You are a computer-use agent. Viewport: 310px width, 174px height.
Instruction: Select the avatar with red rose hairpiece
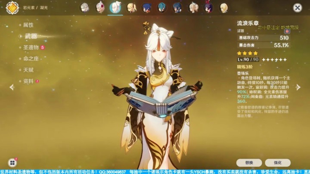[100, 7]
